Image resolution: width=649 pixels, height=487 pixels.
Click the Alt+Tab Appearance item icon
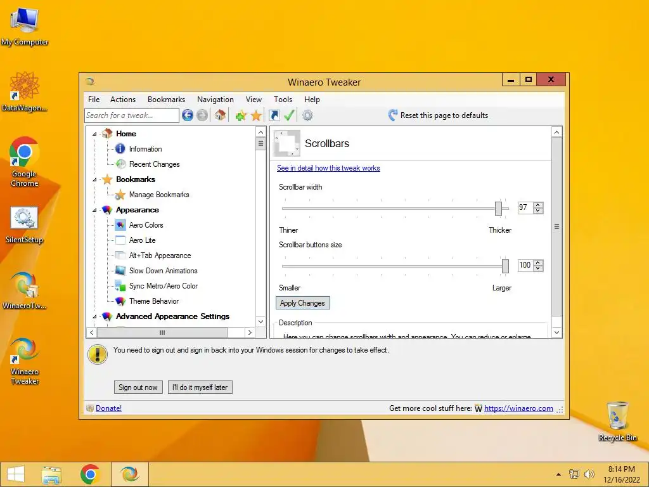[120, 256]
